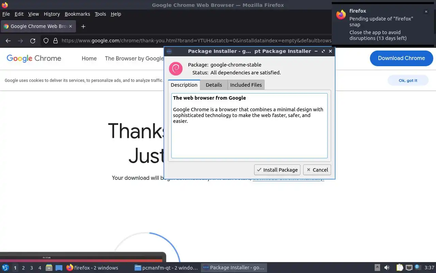Open the Edit menu
Image resolution: width=436 pixels, height=273 pixels.
point(19,14)
